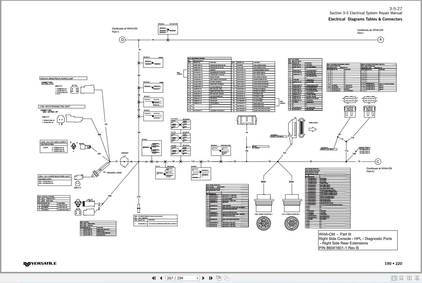
Task: Select continuous facing pages layout
Action: (x=417, y=278)
